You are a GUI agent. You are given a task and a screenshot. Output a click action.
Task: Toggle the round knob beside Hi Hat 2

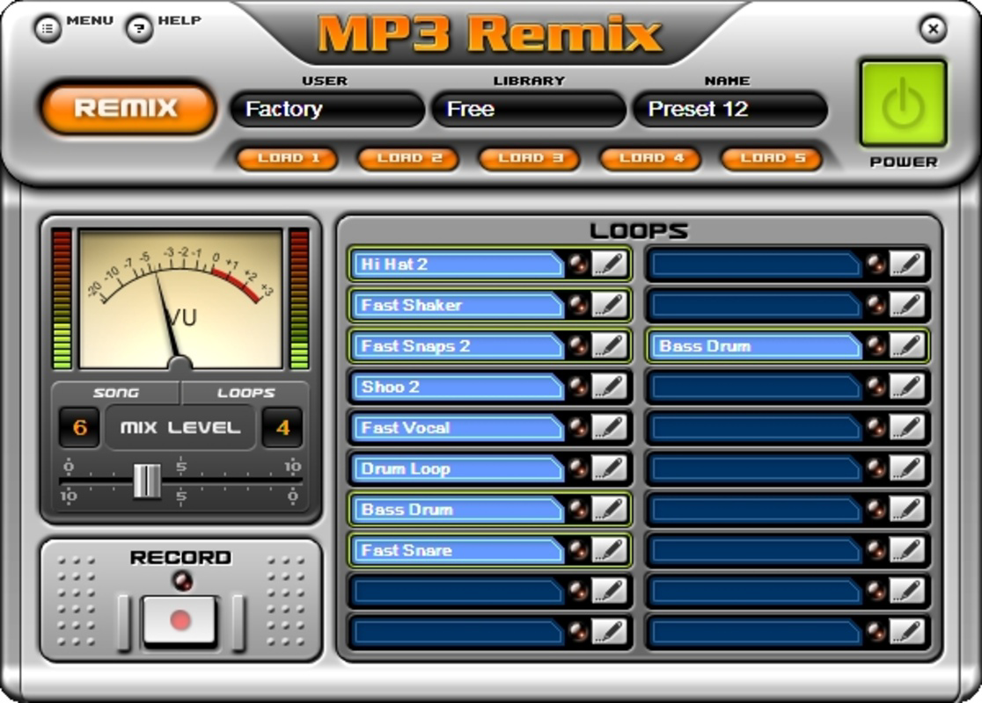coord(578,264)
